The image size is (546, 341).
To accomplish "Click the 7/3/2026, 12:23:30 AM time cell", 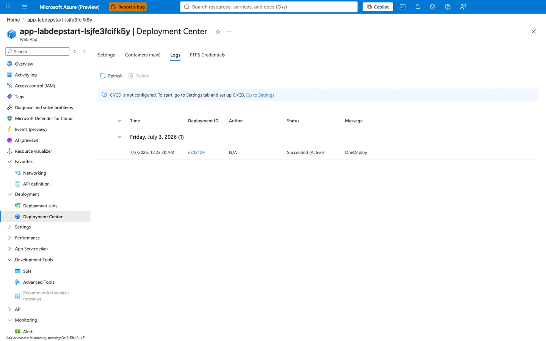I will point(152,153).
